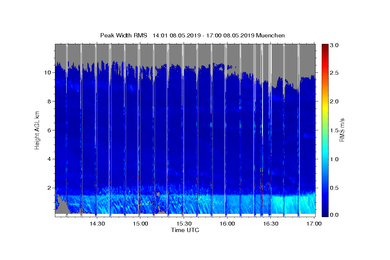Click the 14:30 time tick label

tap(97, 224)
